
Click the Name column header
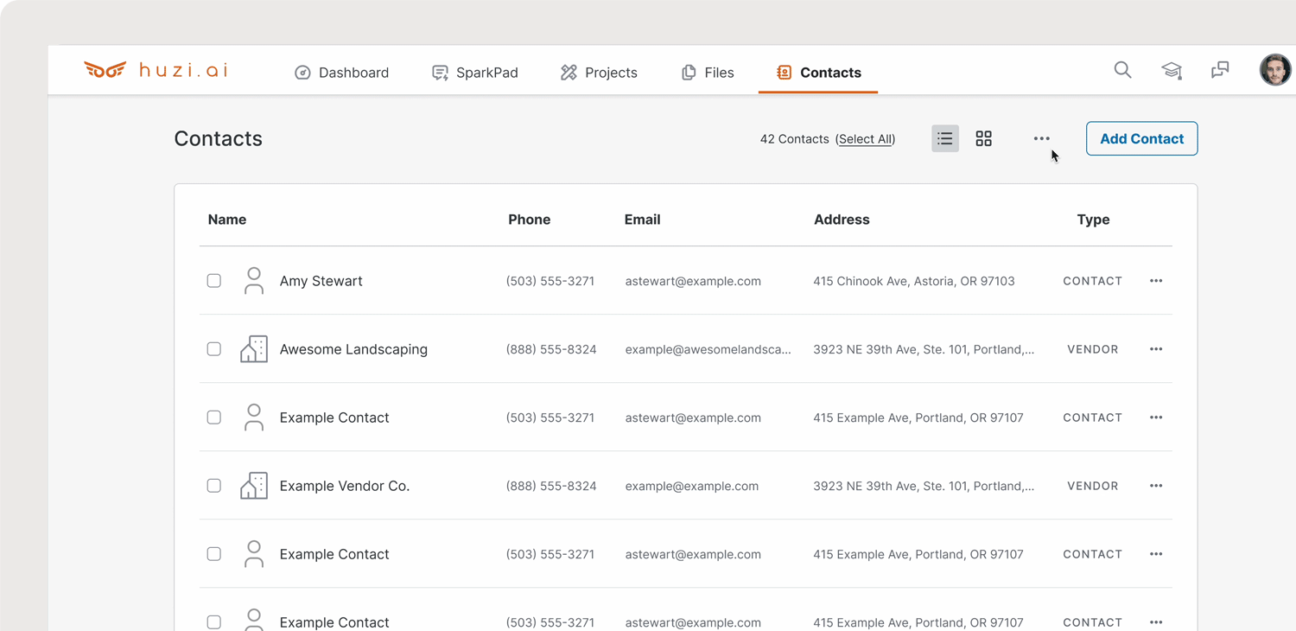point(227,220)
